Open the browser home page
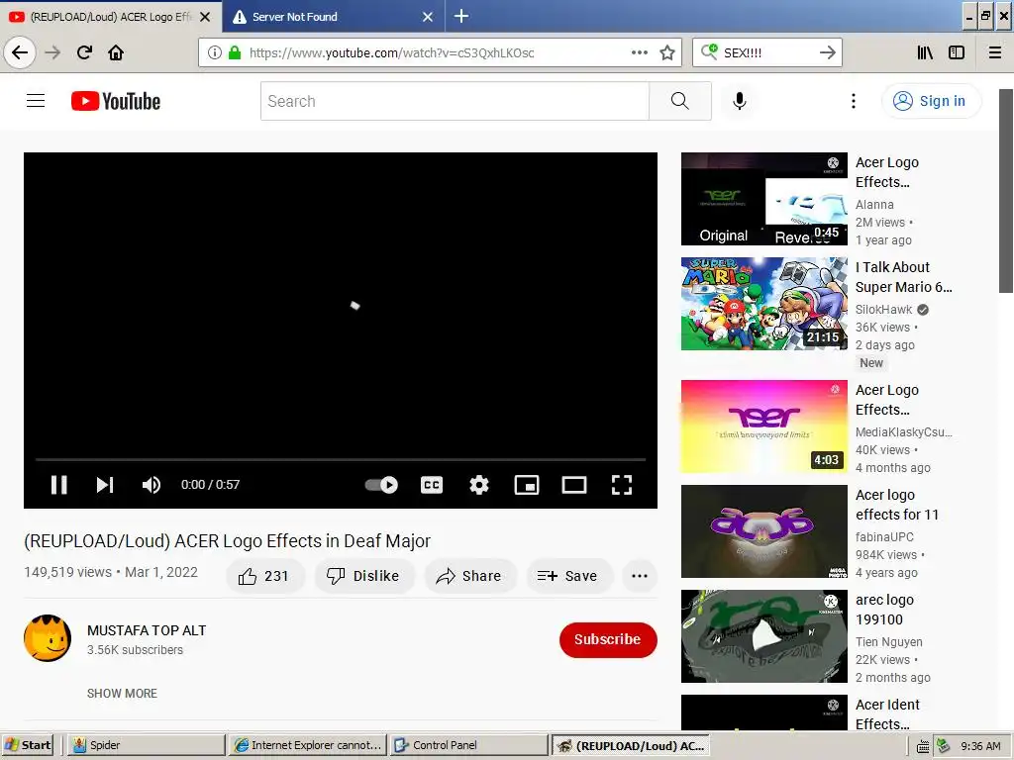Image resolution: width=1014 pixels, height=760 pixels. [116, 53]
